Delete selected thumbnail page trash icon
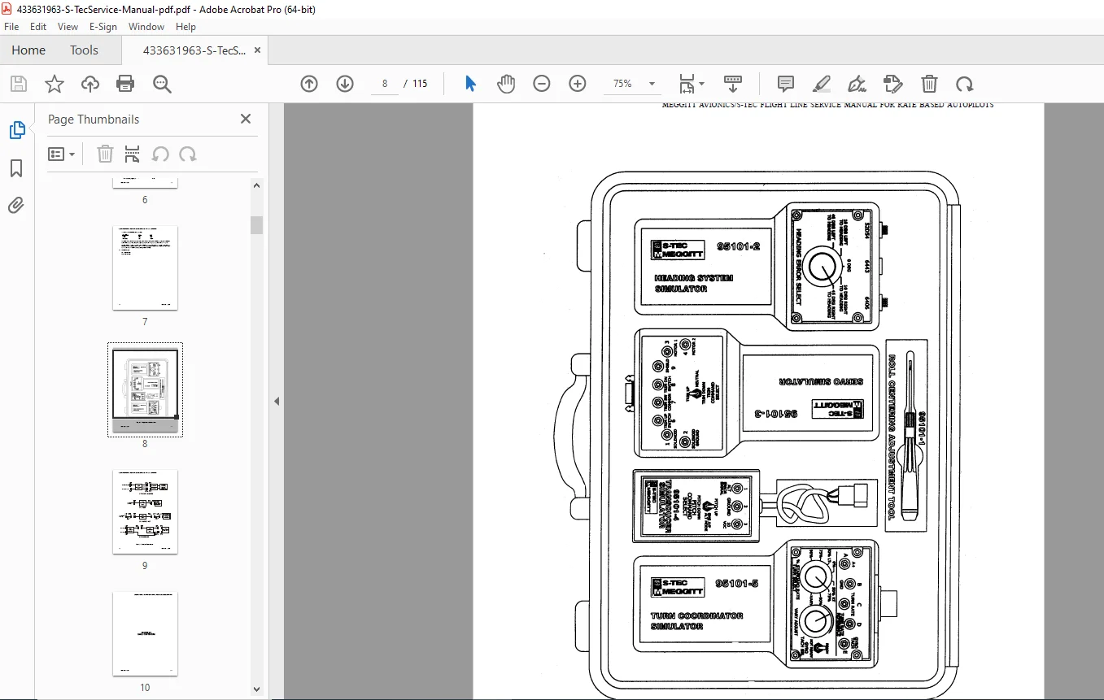 tap(105, 154)
